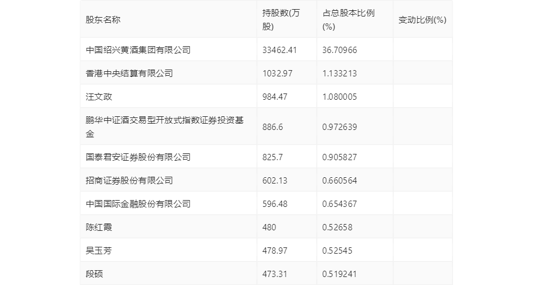Screen dimensions: 533x285
Task: Select 中国绍兴黄酒集团有限公司 shareholder name
Action: click(138, 50)
